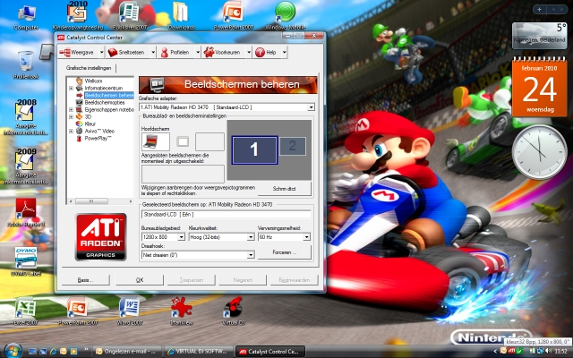Expand the Informatiecentrum tree node
This screenshot has width=573, height=358.
coord(71,88)
